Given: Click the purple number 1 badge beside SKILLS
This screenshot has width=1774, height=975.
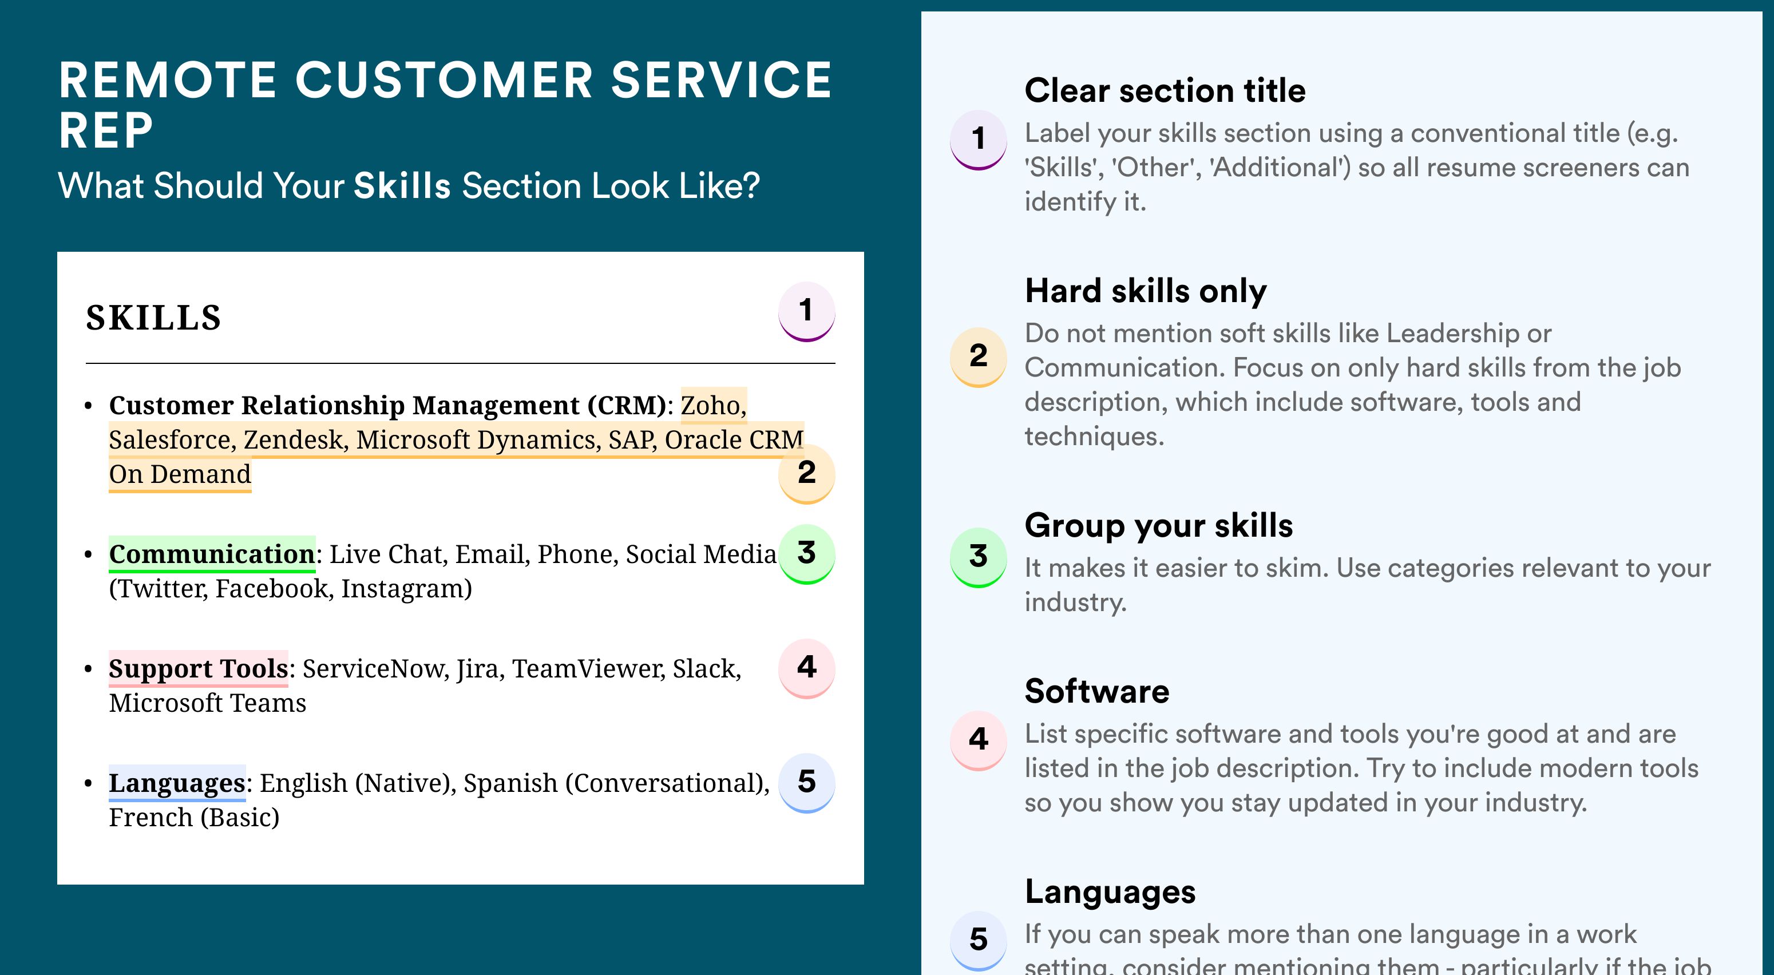Looking at the screenshot, I should point(806,311).
